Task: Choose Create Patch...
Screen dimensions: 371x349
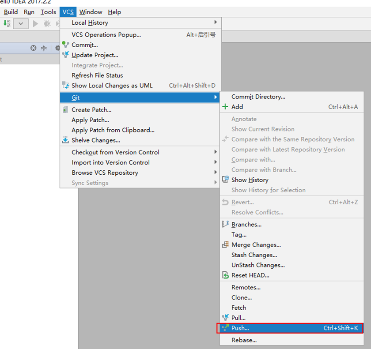Action: point(140,110)
